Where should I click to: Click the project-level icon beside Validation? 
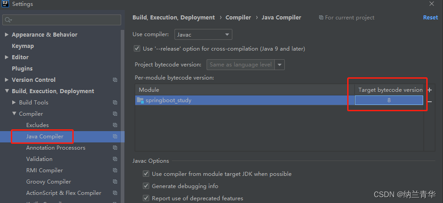(x=115, y=159)
